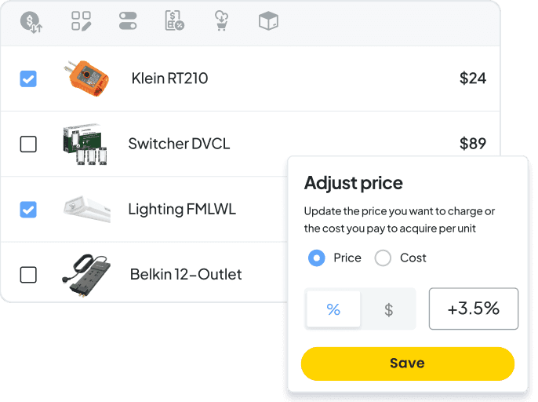Select the Cost radio button
The image size is (538, 402).
click(x=383, y=258)
